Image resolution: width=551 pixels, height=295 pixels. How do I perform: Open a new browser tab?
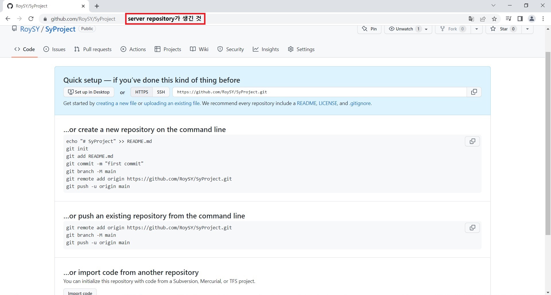tap(97, 6)
